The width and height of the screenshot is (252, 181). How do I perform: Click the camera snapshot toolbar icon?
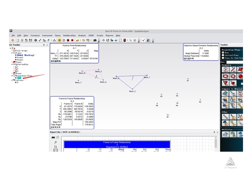(x=95, y=40)
